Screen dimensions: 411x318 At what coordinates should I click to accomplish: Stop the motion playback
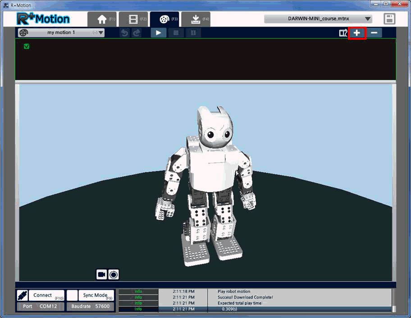[176, 33]
